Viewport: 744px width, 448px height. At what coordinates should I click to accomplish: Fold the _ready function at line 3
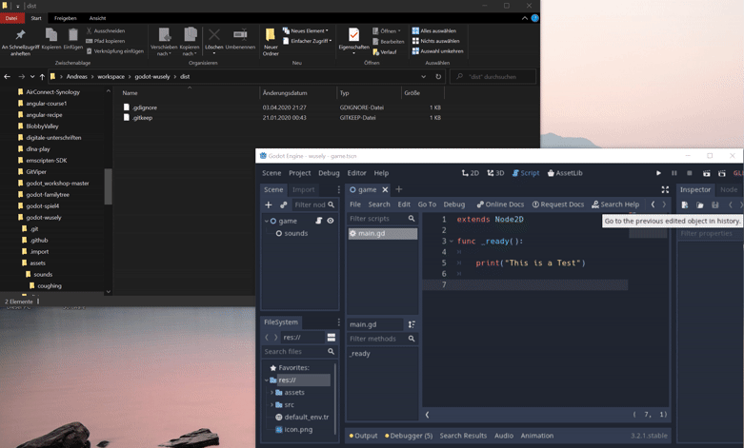click(x=452, y=241)
